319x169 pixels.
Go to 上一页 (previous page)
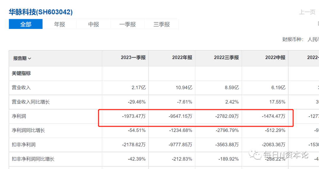click(x=307, y=12)
